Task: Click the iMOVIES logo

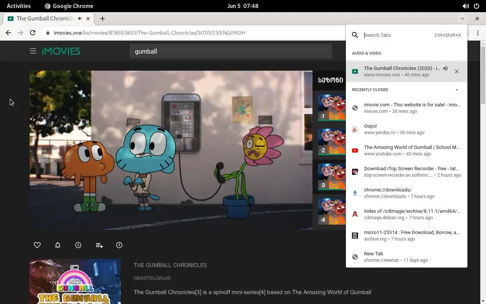Action: 61,51
